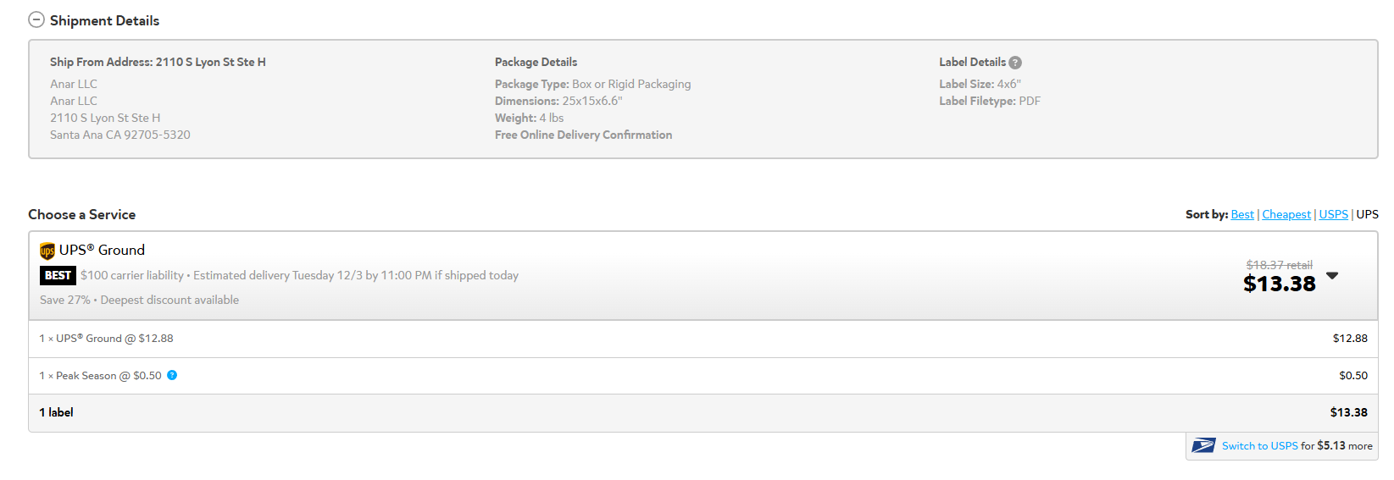Select the UPS sort option
Viewport: 1394px width, 480px height.
tap(1367, 214)
